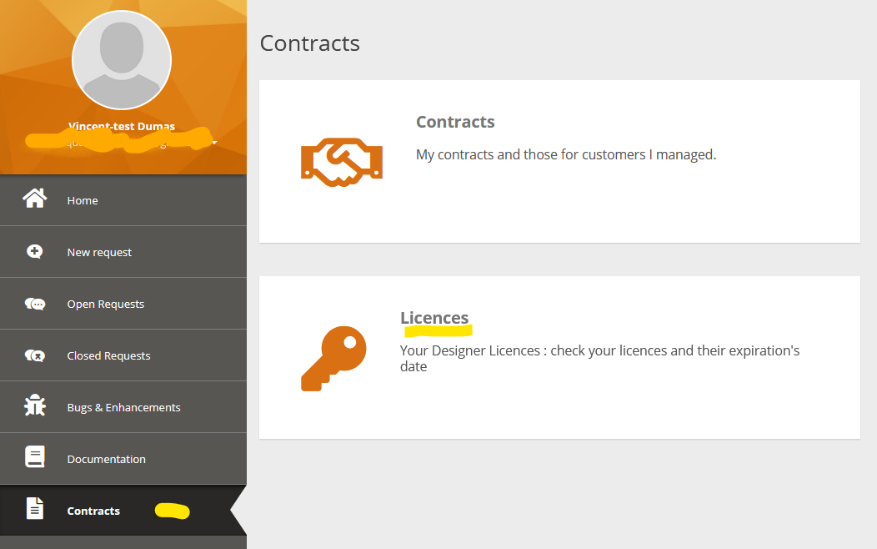Click the Closed Requests bubble icon
This screenshot has width=877, height=549.
34,355
